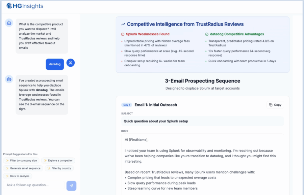Click the red warning icon beside Splunk Weaknesses
Viewport: 304px width, 195px height.
click(x=123, y=34)
